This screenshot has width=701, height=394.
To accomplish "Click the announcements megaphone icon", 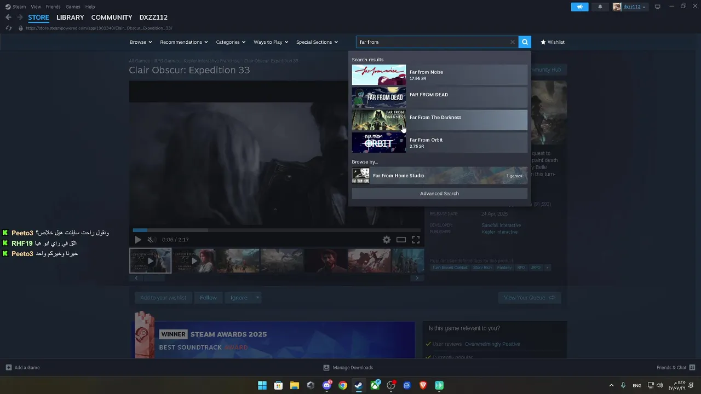I will tap(579, 7).
